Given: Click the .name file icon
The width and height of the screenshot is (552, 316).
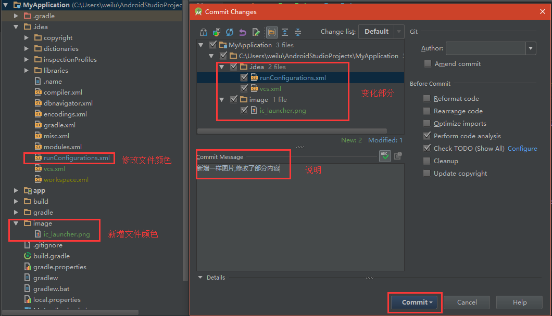Looking at the screenshot, I should click(38, 81).
